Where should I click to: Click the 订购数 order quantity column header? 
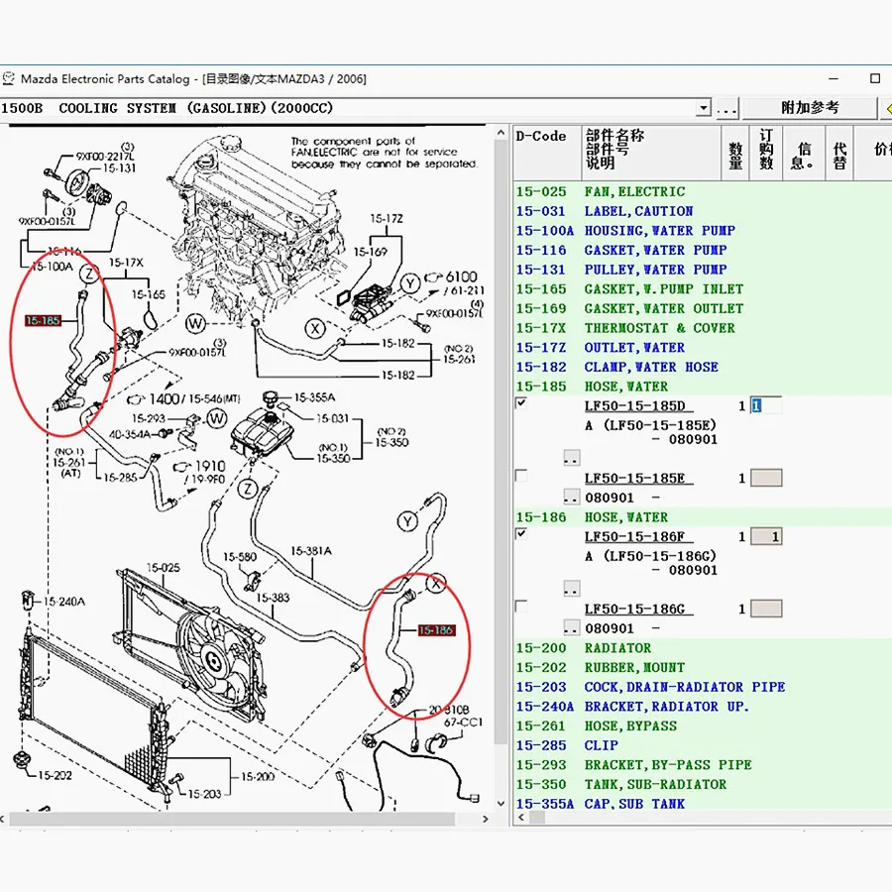[766, 153]
